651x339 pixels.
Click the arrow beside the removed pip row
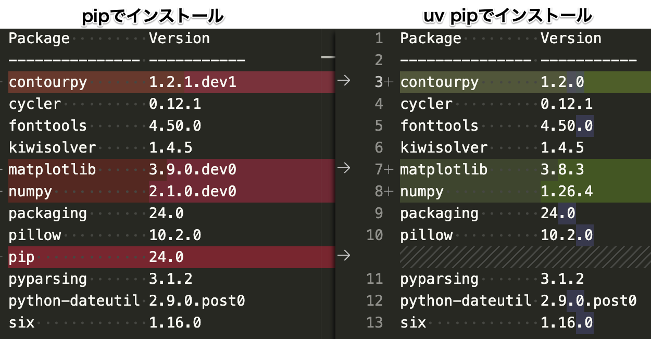[x=343, y=255]
